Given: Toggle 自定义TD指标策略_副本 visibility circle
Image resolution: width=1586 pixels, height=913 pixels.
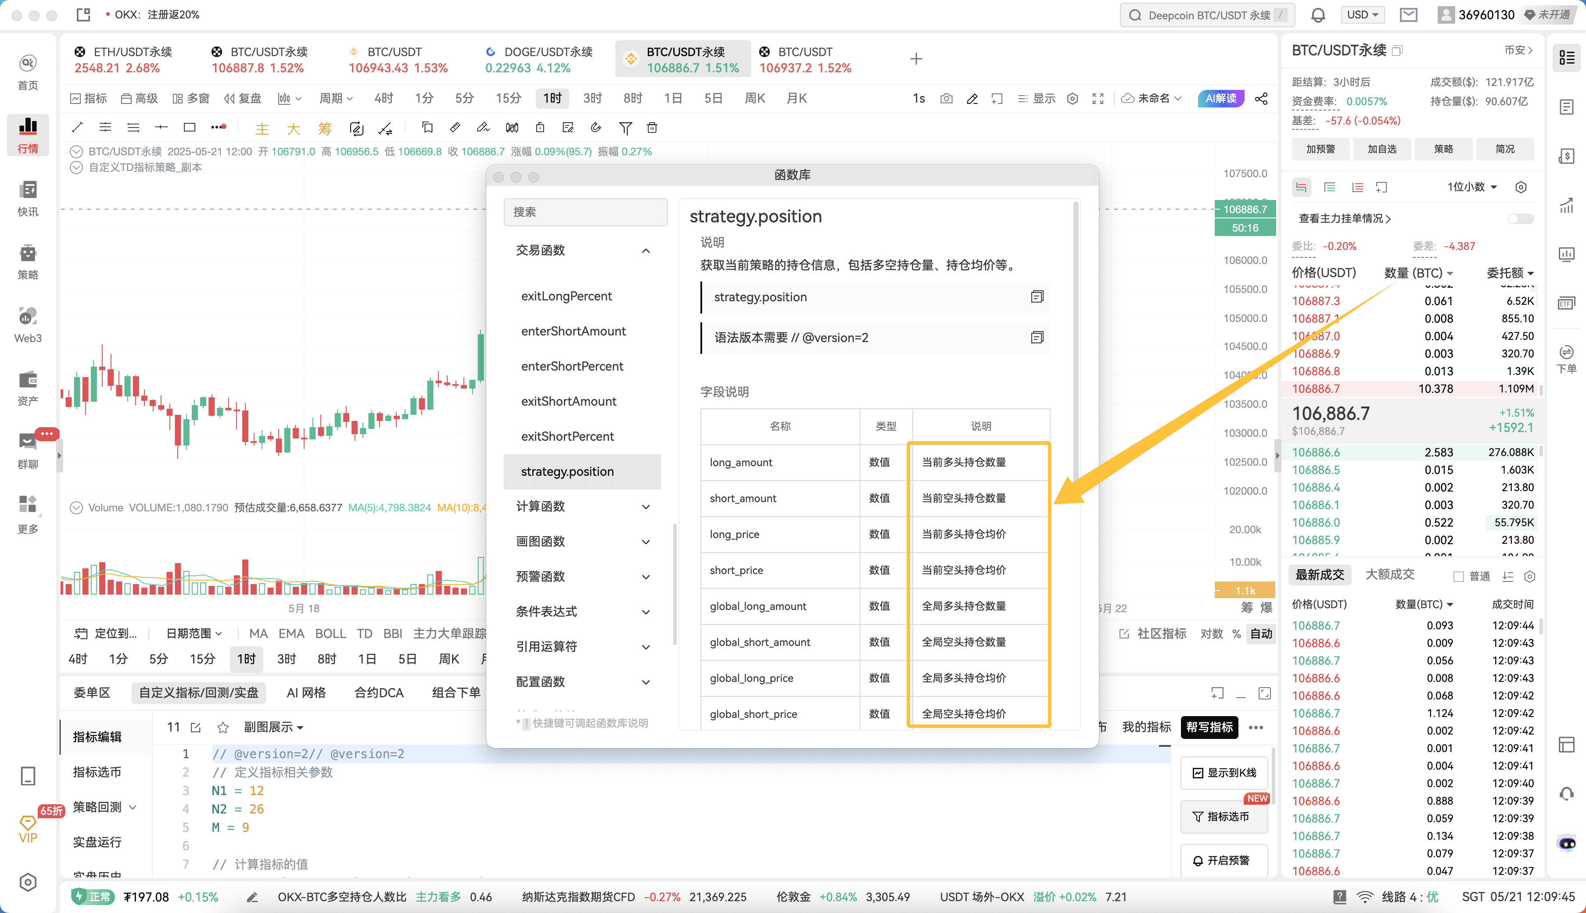Looking at the screenshot, I should click(76, 168).
